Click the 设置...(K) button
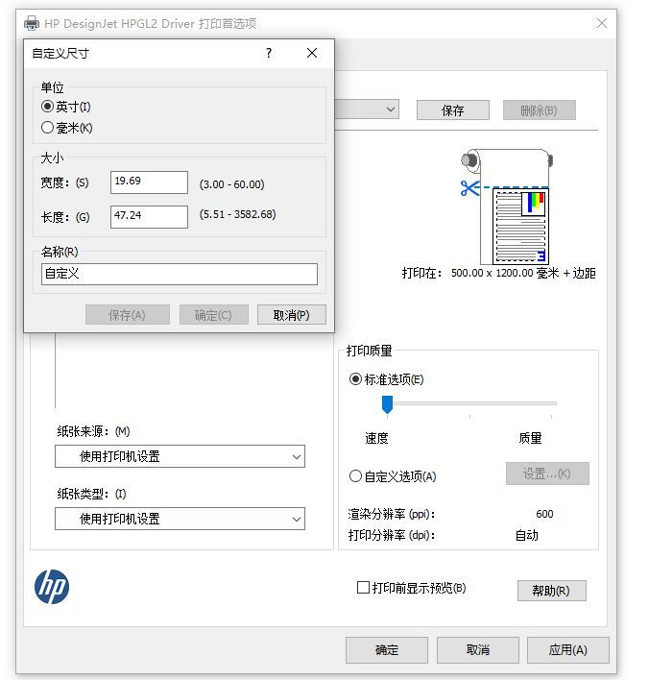The width and height of the screenshot is (649, 680). coord(547,474)
